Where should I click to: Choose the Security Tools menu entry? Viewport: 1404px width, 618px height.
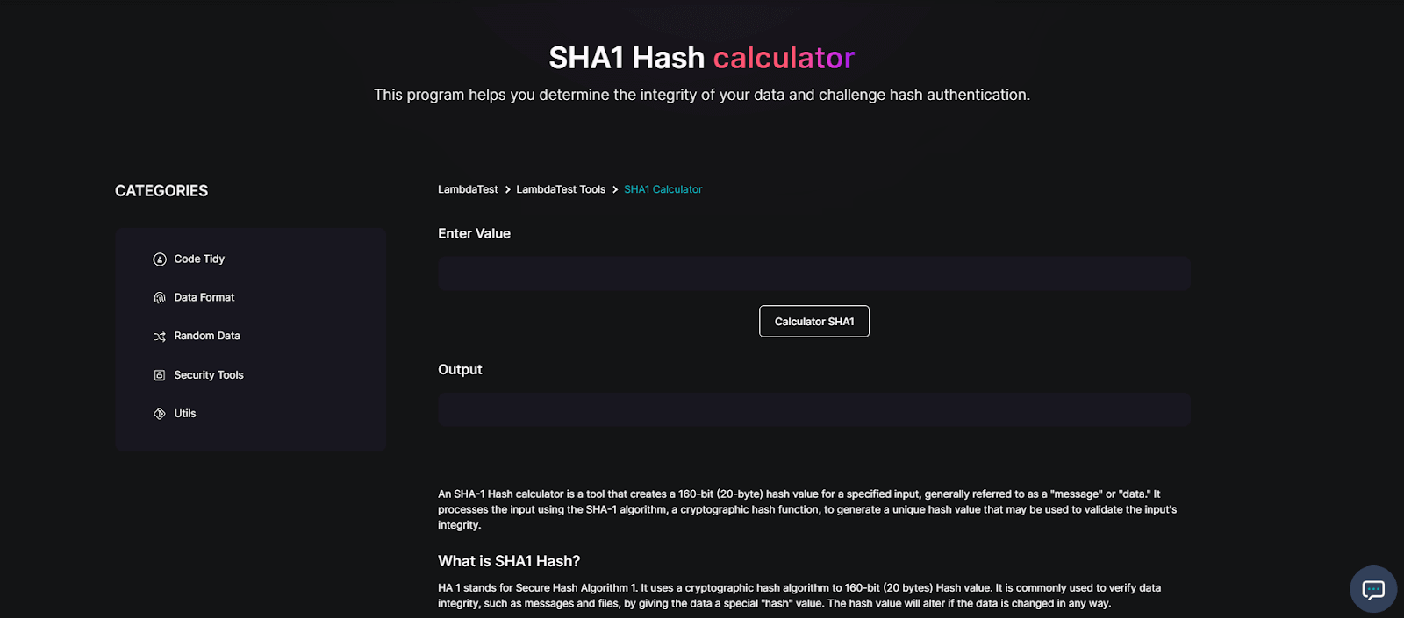pyautogui.click(x=208, y=374)
